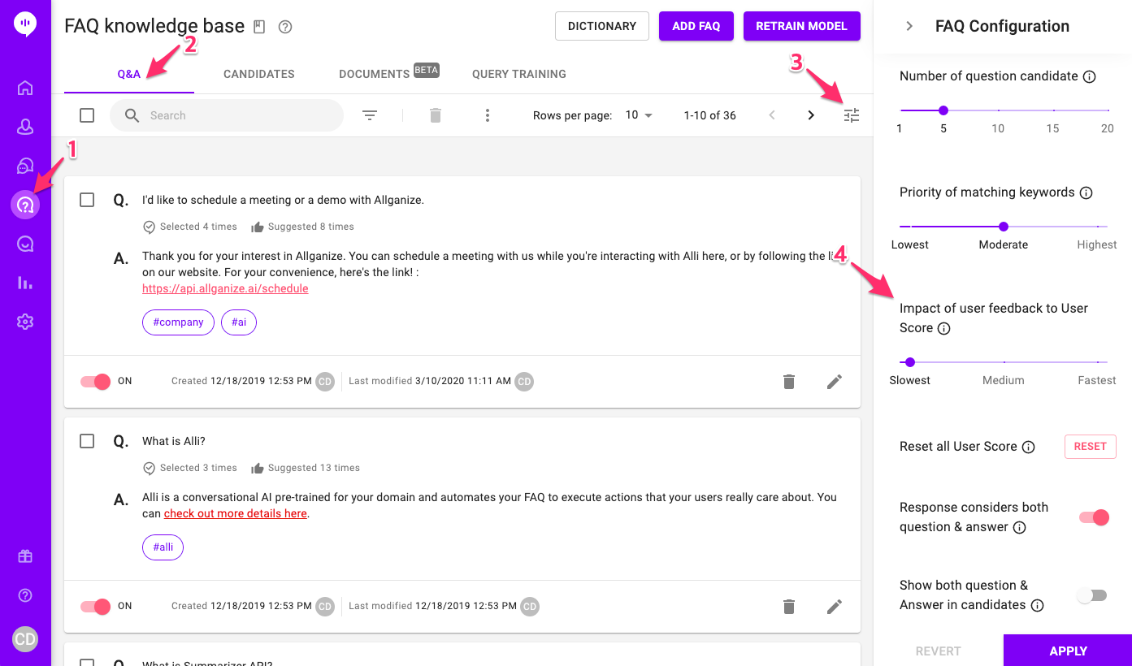This screenshot has height=666, width=1132.
Task: Click info icon for Response considers both
Action: (x=1020, y=528)
